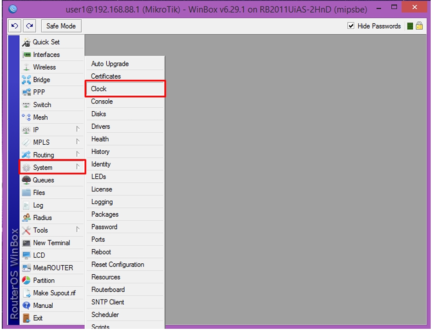Click the Radius icon
The width and height of the screenshot is (433, 332).
[26, 218]
